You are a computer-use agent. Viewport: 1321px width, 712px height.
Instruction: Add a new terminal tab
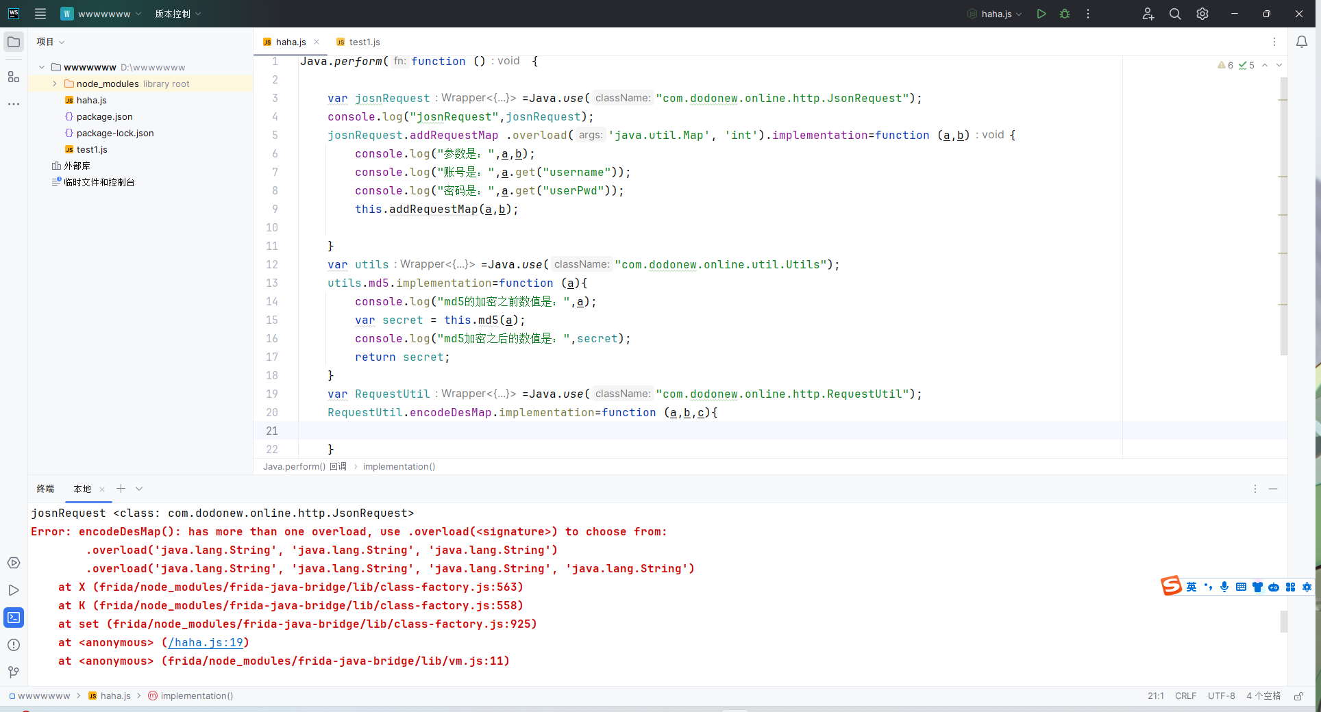tap(121, 489)
